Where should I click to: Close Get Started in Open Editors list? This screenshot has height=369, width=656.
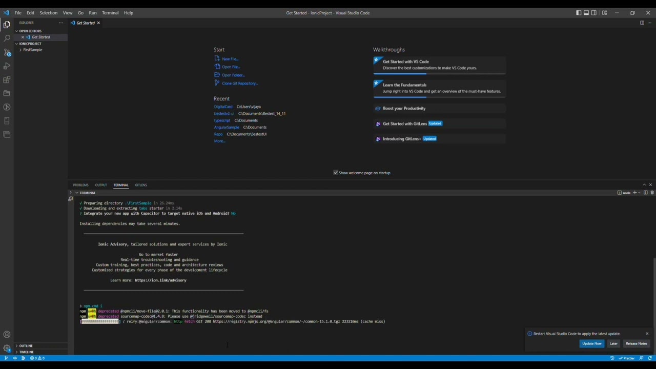pos(23,37)
